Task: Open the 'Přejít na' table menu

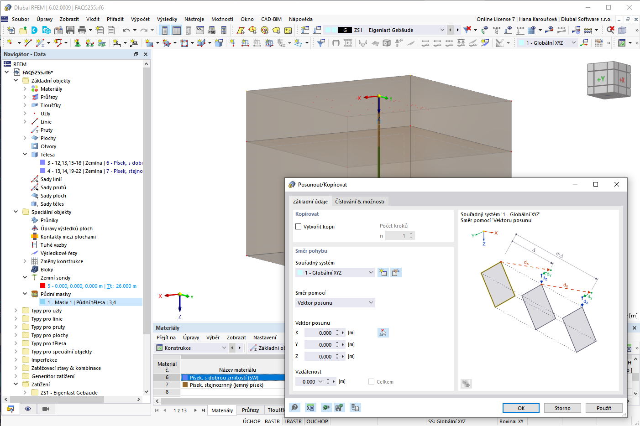Action: click(166, 338)
